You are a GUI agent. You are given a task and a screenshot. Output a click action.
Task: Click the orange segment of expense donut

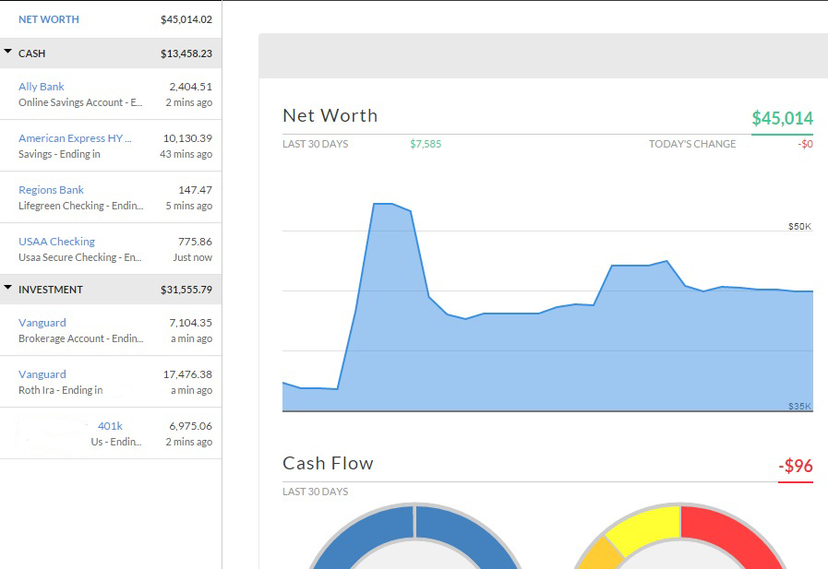602,556
